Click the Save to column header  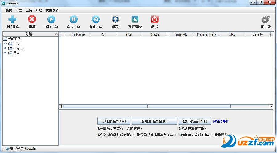pyautogui.click(x=258, y=34)
